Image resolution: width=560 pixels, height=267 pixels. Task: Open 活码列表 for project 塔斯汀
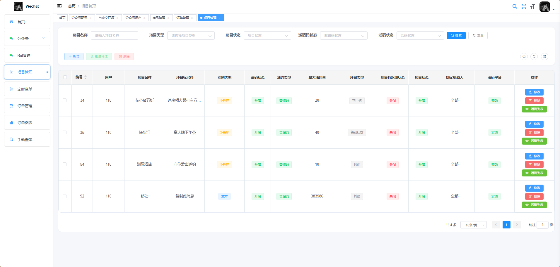pos(534,141)
